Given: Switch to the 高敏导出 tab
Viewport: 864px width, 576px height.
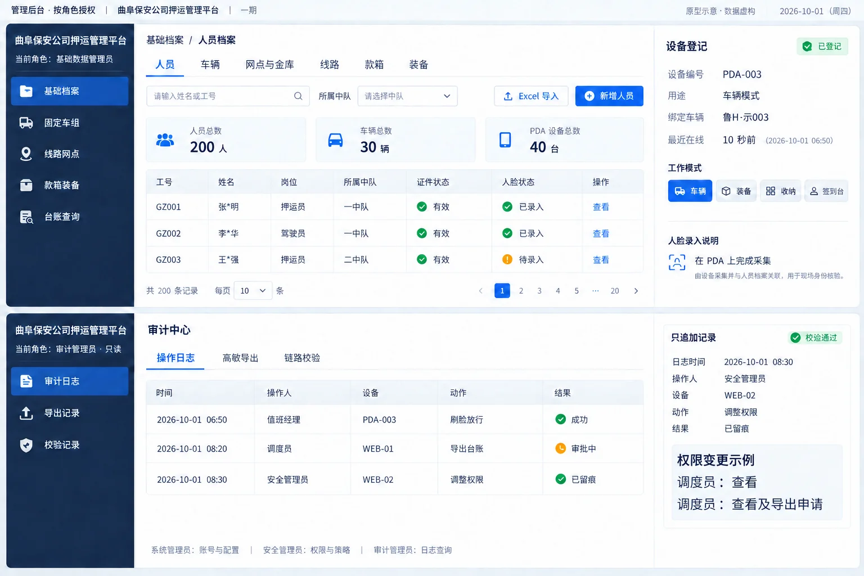Looking at the screenshot, I should point(241,358).
